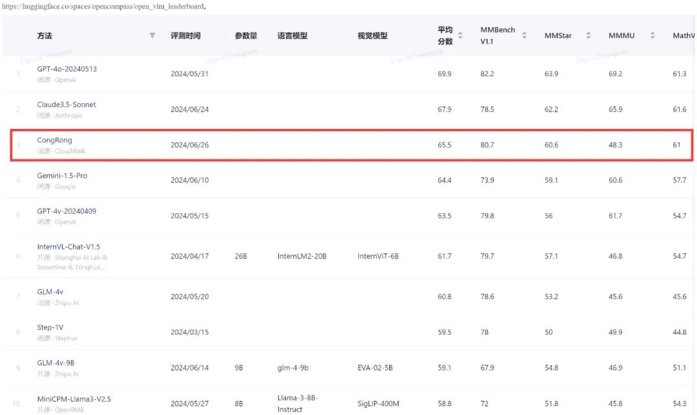The height and width of the screenshot is (415, 697).
Task: Open the InternVL-Chat-V1.5 model link
Action: [68, 246]
